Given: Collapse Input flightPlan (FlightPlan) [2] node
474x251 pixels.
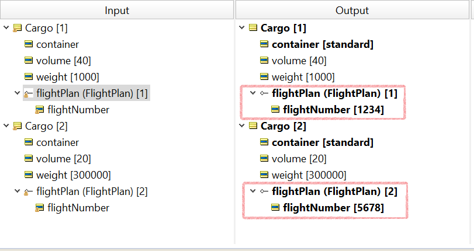Looking at the screenshot, I should tap(17, 191).
